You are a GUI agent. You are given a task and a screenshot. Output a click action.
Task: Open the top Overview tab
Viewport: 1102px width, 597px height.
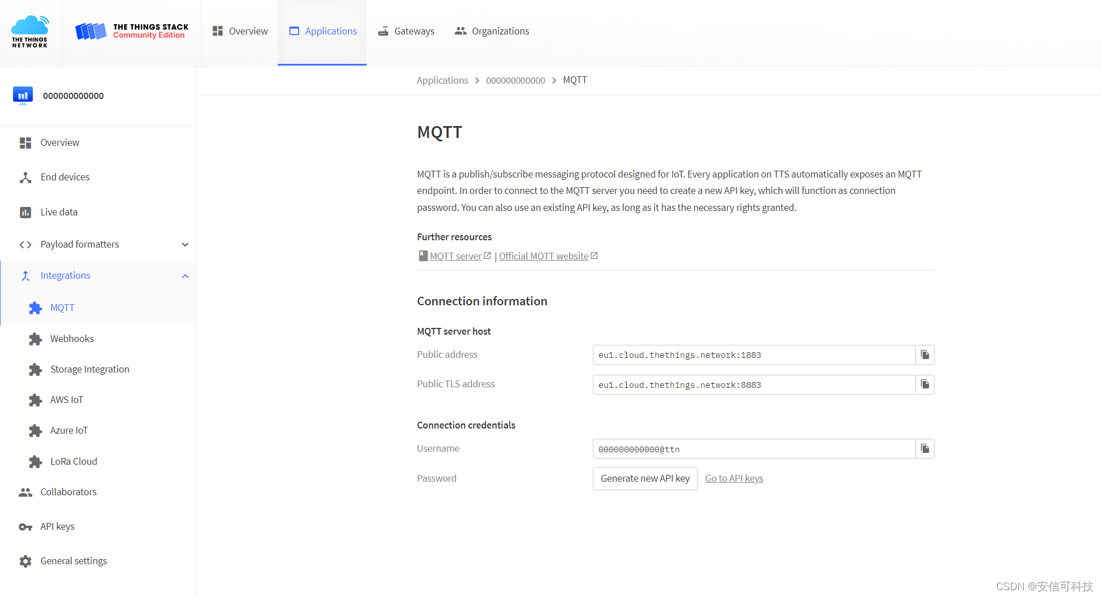click(x=240, y=31)
